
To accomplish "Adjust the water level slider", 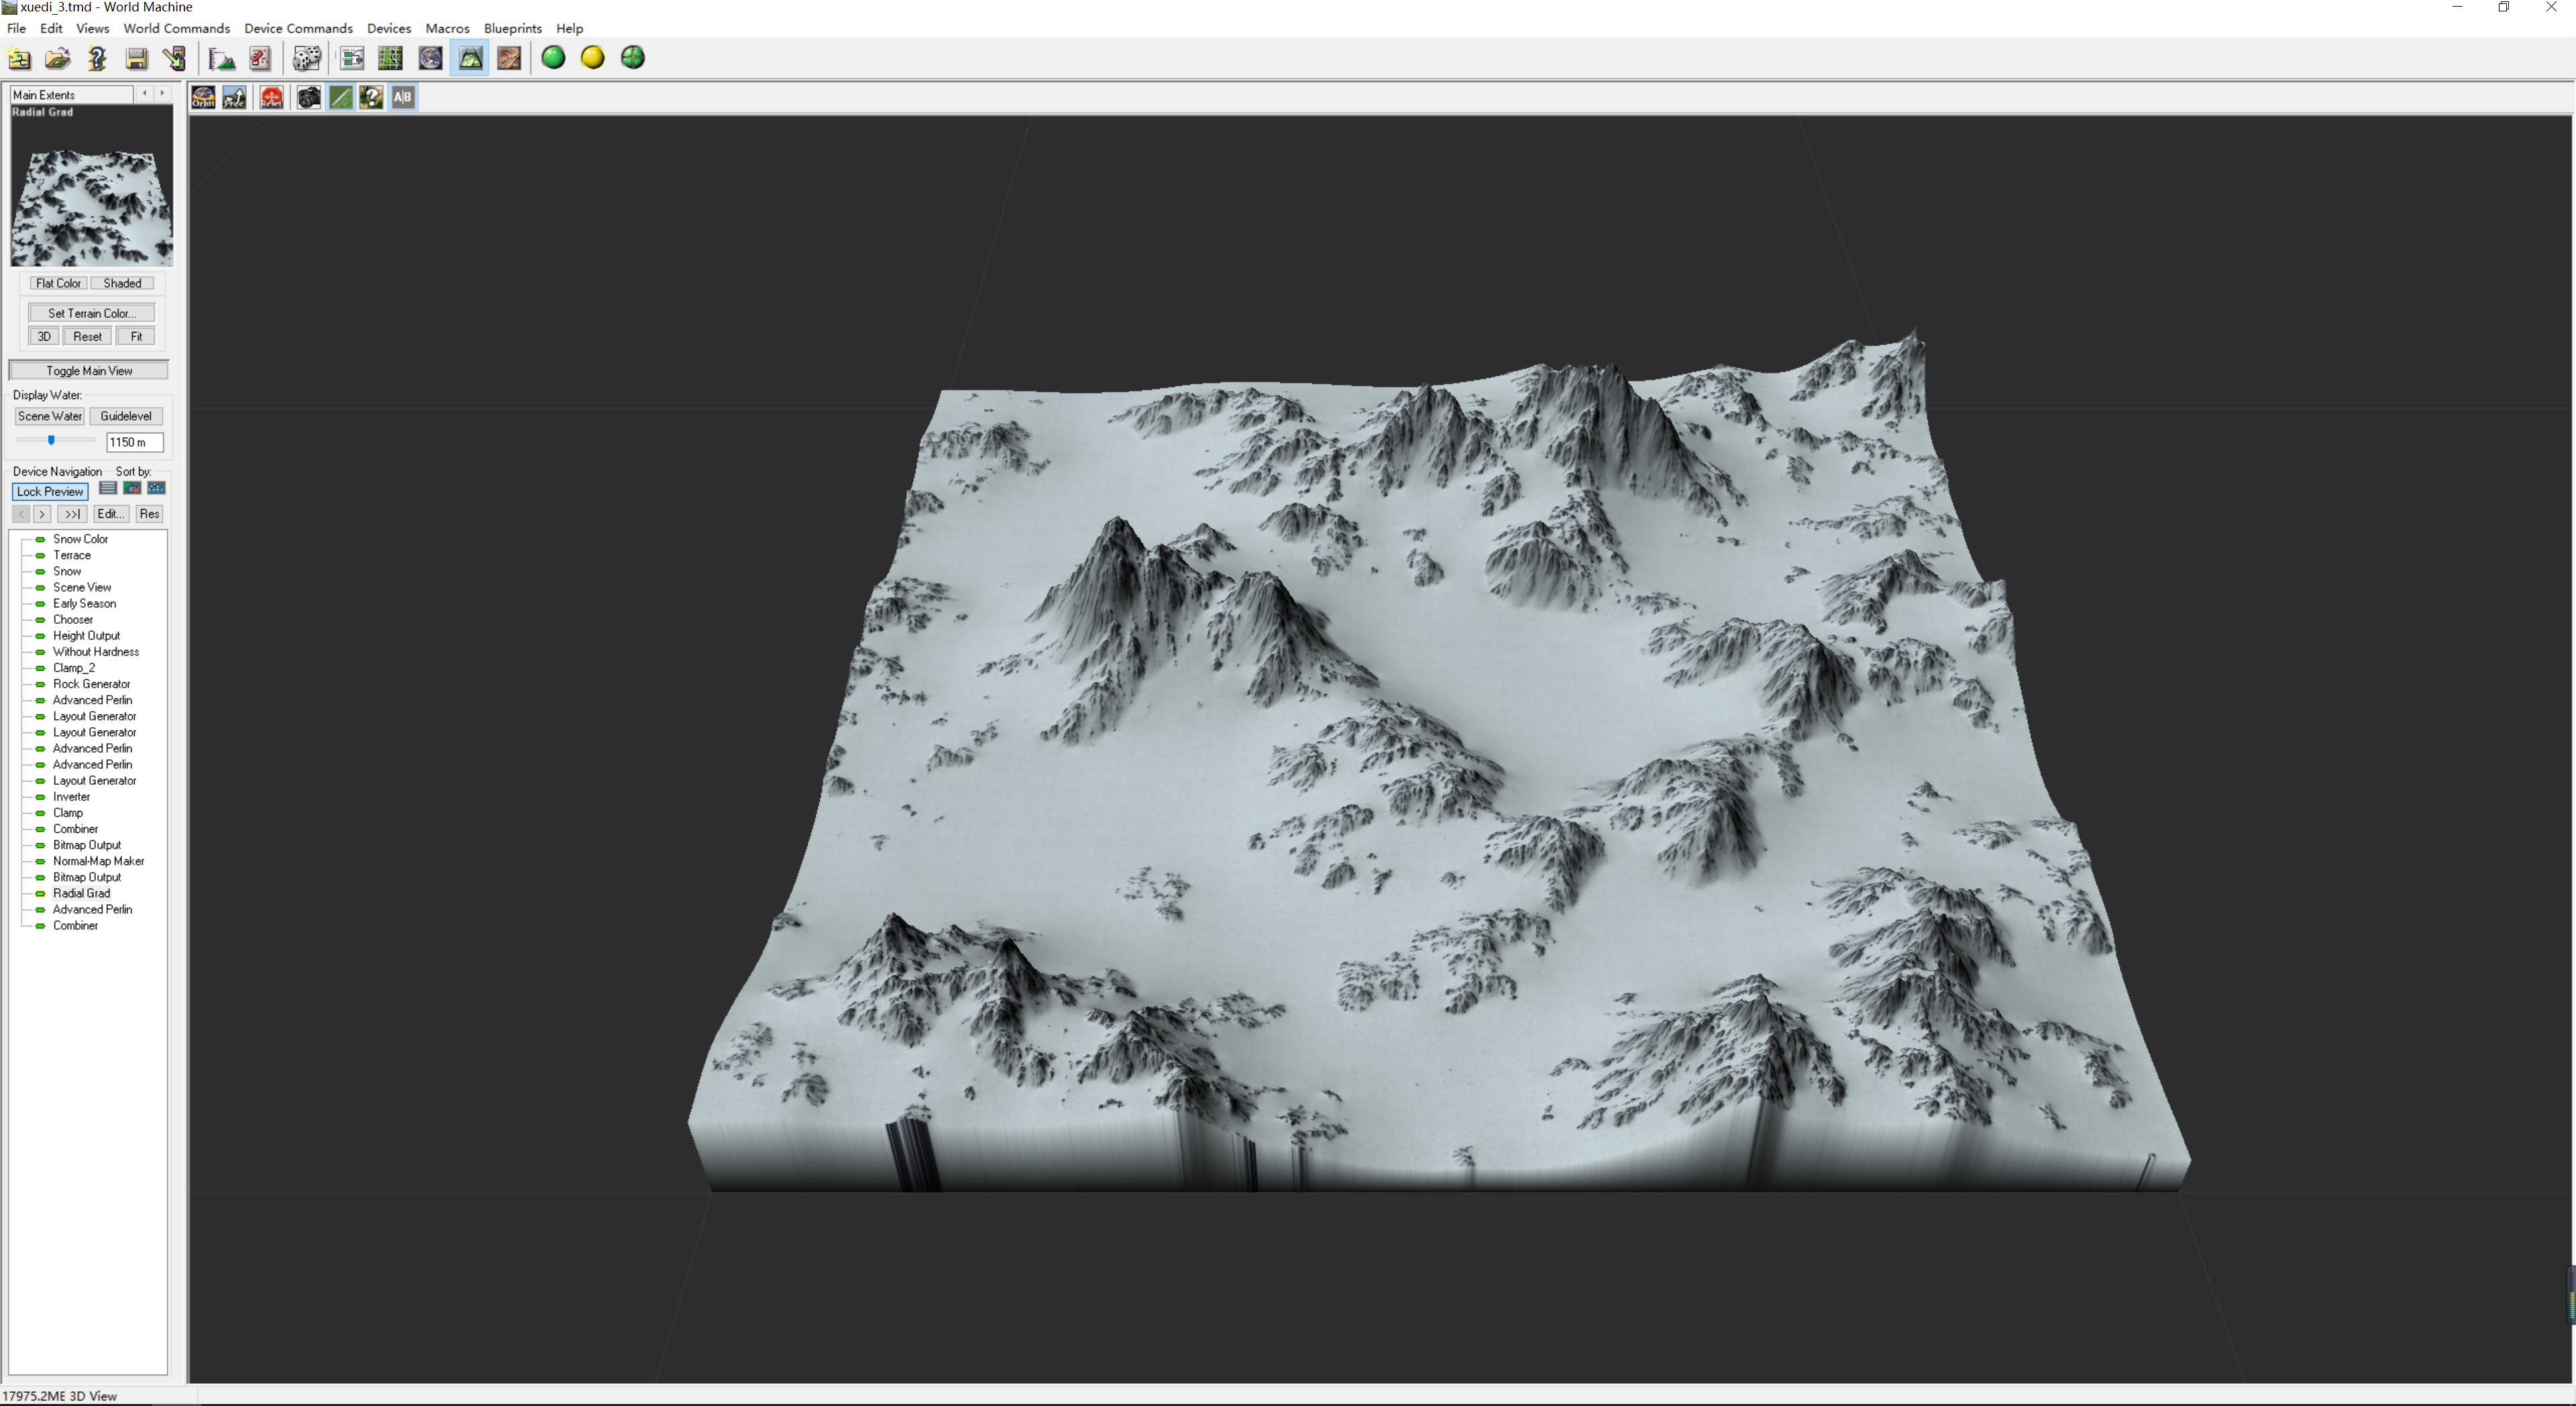I will pyautogui.click(x=51, y=440).
